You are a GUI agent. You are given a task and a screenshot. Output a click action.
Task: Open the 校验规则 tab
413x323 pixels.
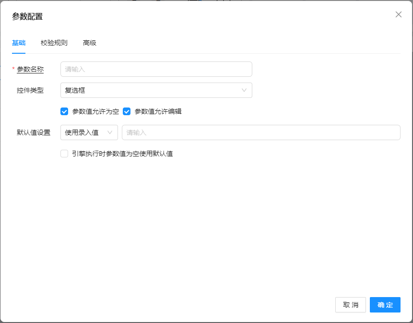pos(54,43)
